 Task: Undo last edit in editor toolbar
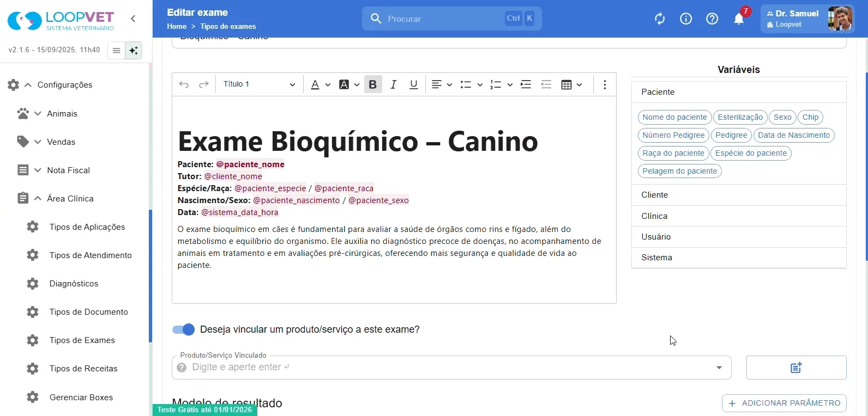[184, 84]
